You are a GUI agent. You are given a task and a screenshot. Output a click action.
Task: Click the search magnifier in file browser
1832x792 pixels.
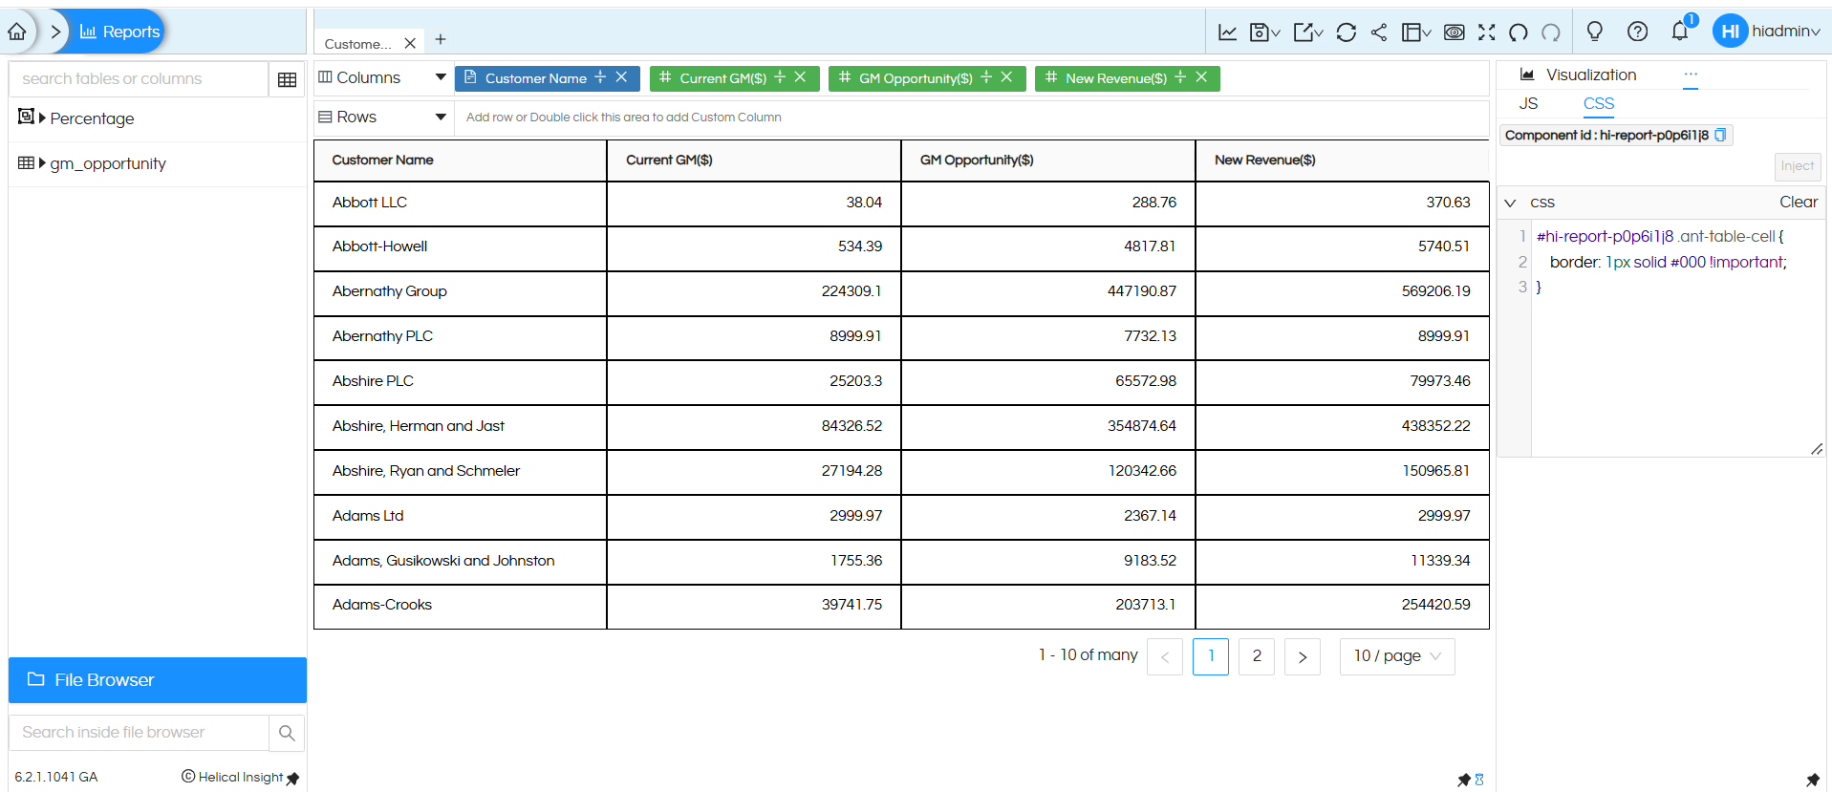[287, 733]
